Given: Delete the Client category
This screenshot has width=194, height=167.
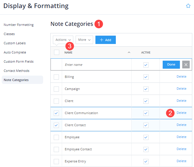Looking at the screenshot, I should coord(181,101).
